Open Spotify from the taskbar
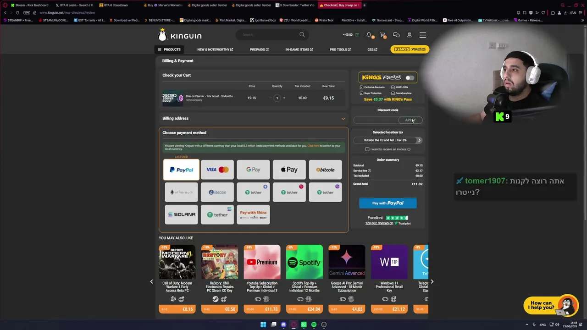Viewport: 587px width, 330px height. [x=314, y=324]
